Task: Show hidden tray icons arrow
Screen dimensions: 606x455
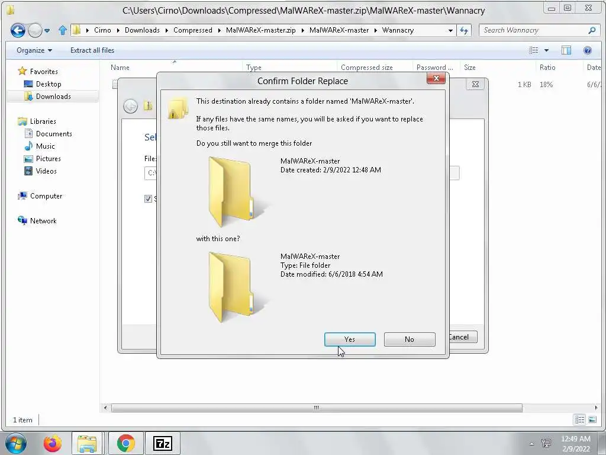Action: pos(531,444)
